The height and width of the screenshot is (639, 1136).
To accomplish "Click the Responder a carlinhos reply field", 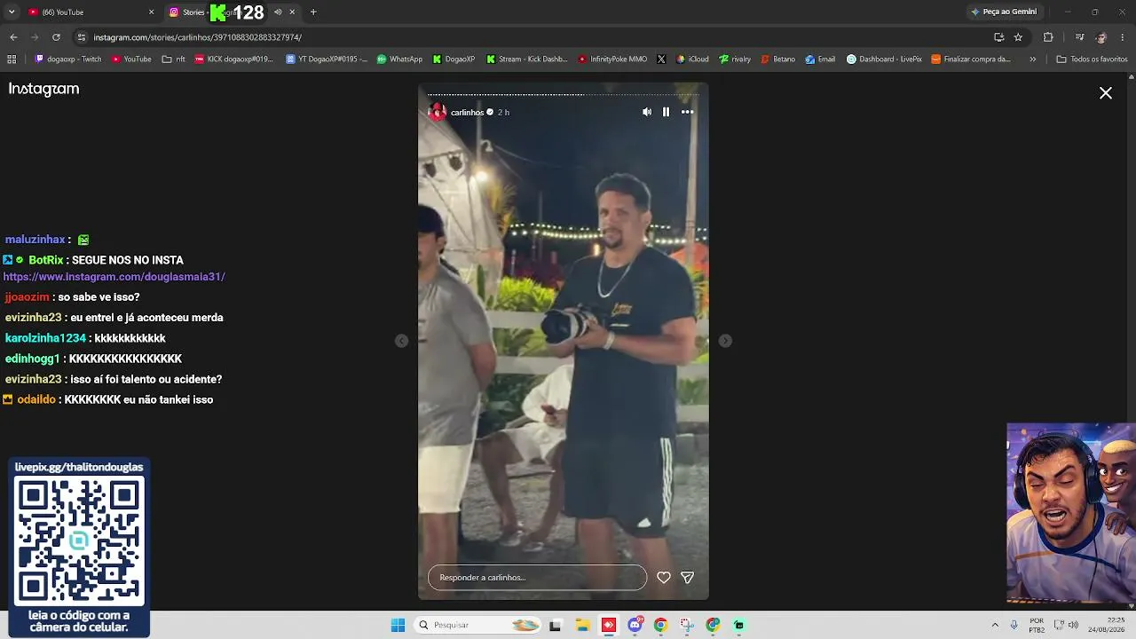I will (x=537, y=577).
